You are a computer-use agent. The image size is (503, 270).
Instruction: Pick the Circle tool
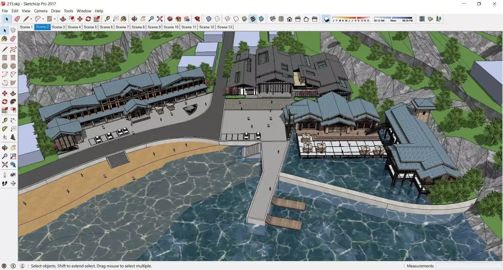(x=5, y=66)
